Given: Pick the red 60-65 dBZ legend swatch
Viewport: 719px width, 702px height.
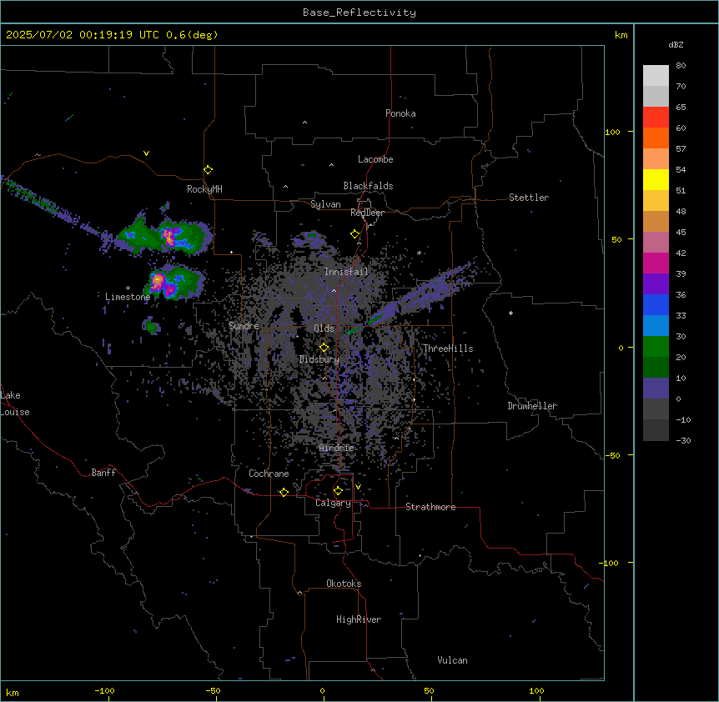Looking at the screenshot, I should pos(656,117).
